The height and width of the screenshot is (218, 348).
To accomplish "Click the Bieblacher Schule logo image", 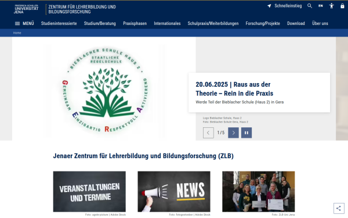I will 104,89.
